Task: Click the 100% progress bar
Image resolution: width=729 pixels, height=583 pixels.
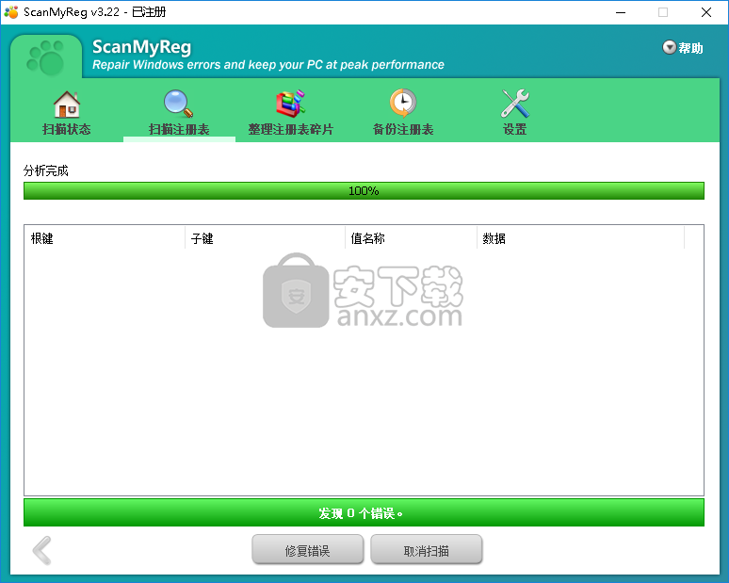Action: pos(364,190)
